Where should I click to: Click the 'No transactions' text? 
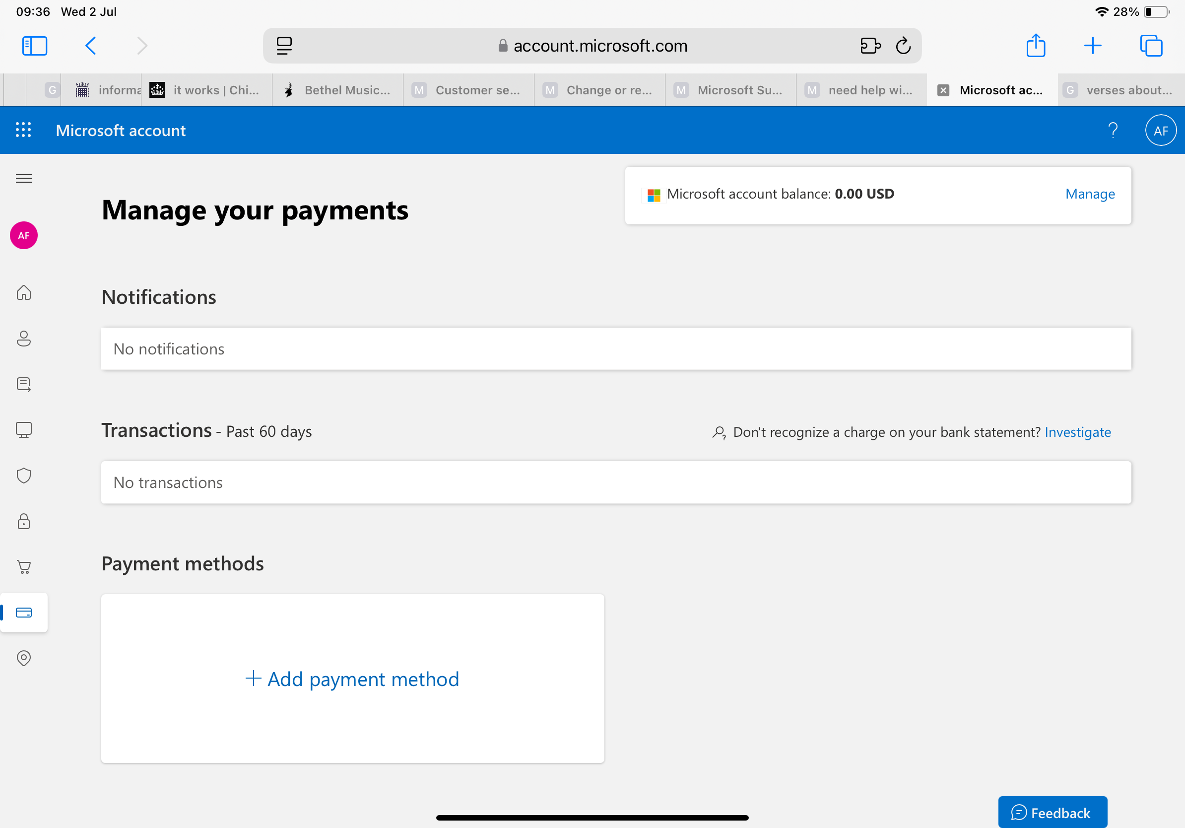pyautogui.click(x=168, y=482)
